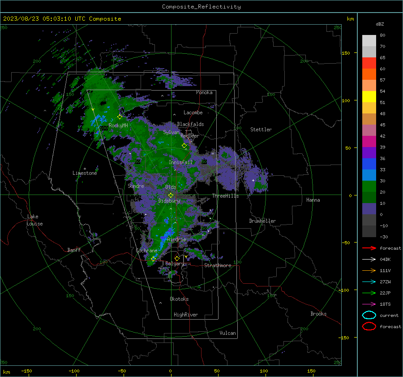403x377 pixels.
Task: Click the Strathmore town label
Action: pyautogui.click(x=218, y=265)
